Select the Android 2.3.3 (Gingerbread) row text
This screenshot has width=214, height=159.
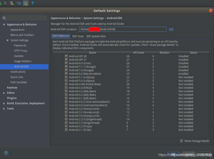(x=85, y=119)
